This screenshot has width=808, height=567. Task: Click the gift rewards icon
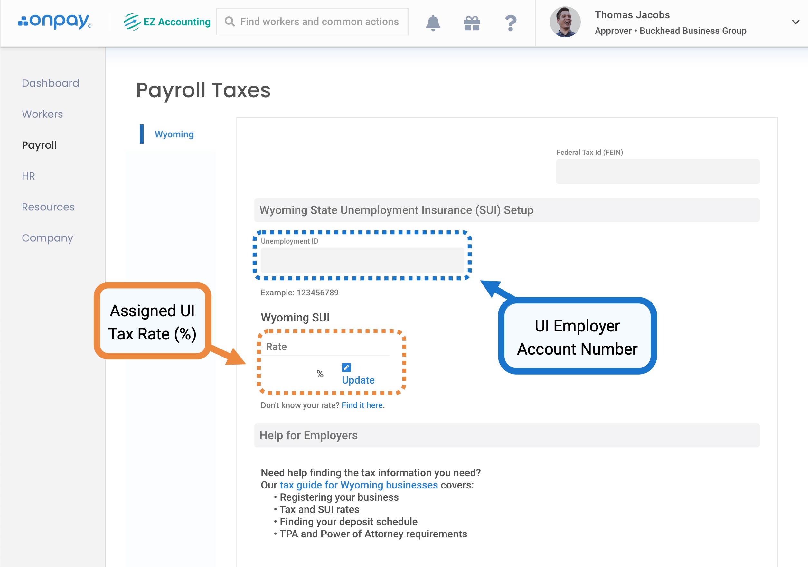coord(472,23)
